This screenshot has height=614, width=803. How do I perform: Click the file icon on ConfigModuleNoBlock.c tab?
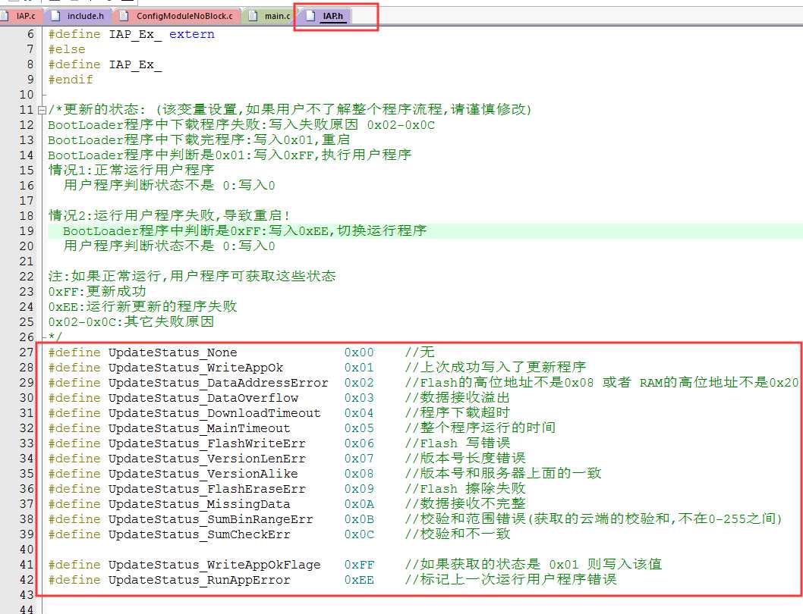point(124,16)
